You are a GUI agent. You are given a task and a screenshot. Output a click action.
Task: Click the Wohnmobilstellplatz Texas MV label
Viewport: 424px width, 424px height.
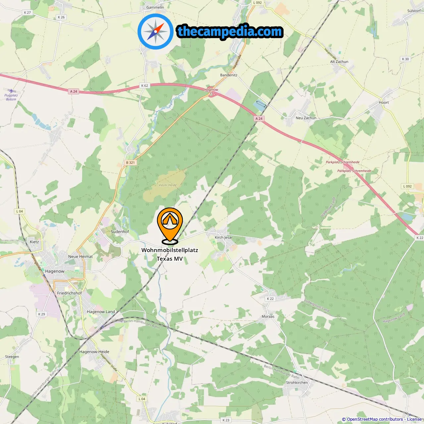click(x=170, y=254)
